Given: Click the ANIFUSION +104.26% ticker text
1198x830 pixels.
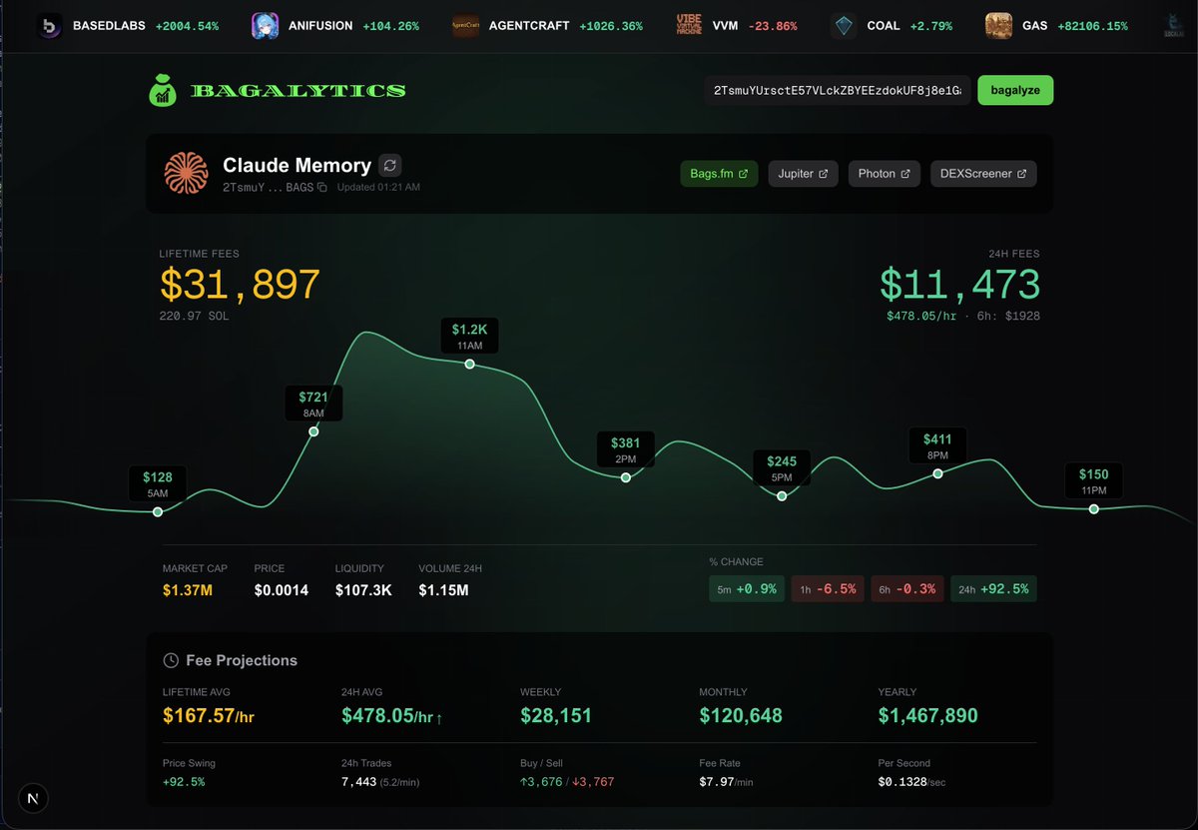Looking at the screenshot, I should click(x=353, y=26).
